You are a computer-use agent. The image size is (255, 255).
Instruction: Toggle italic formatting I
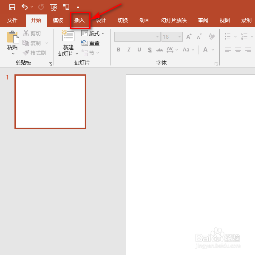tap(129, 50)
